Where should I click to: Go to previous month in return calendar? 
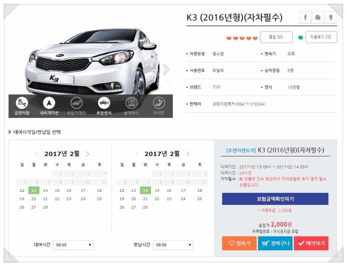[x=137, y=154]
